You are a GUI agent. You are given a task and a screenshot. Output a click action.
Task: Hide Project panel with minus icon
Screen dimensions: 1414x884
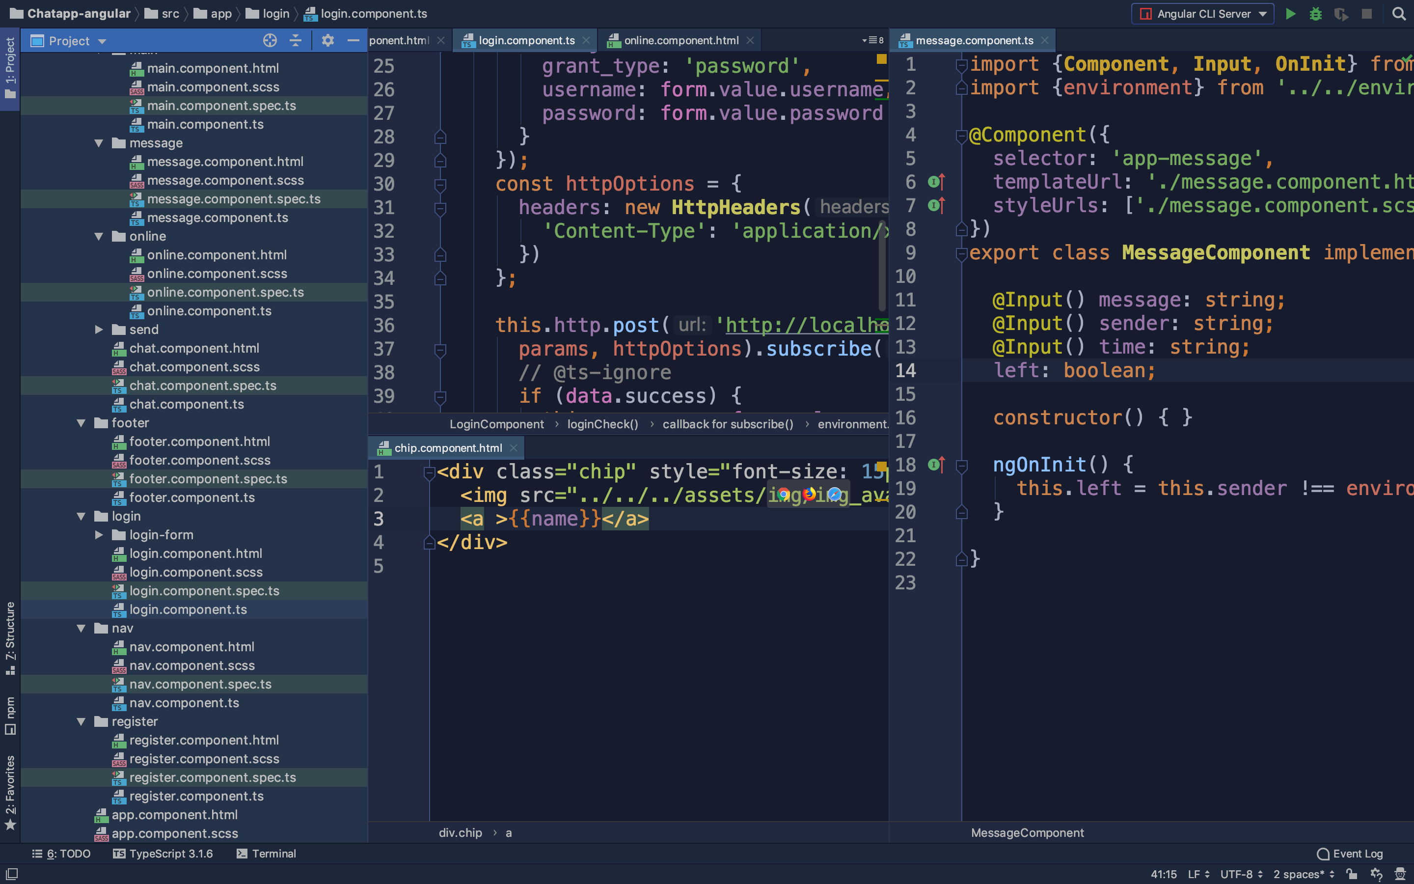[x=353, y=40]
